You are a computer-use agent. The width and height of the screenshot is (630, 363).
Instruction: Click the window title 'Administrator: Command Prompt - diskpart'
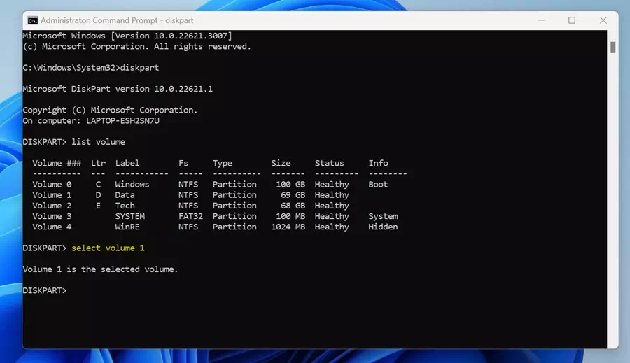click(x=117, y=20)
